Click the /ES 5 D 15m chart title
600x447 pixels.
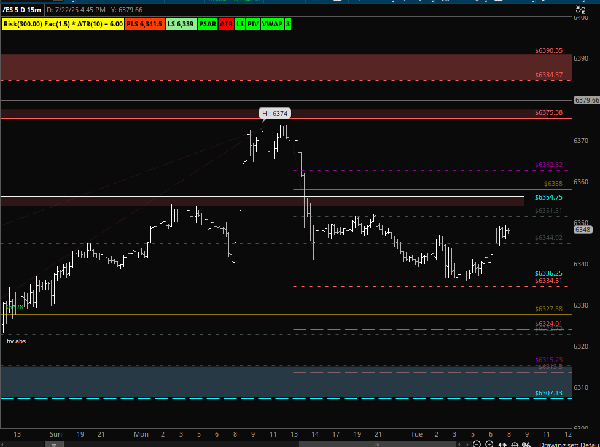click(21, 10)
